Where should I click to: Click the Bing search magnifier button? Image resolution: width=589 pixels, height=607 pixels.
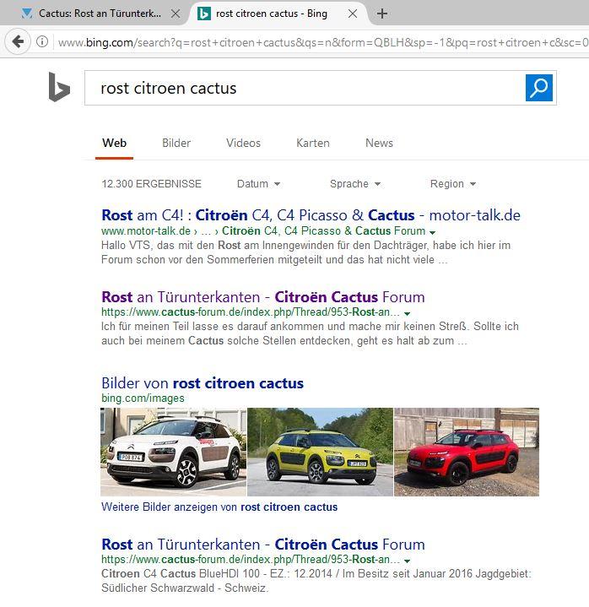[x=538, y=88]
